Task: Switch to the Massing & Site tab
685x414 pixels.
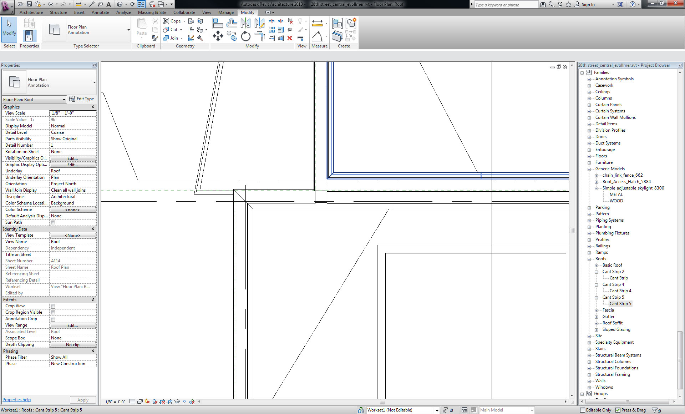Action: (x=152, y=12)
